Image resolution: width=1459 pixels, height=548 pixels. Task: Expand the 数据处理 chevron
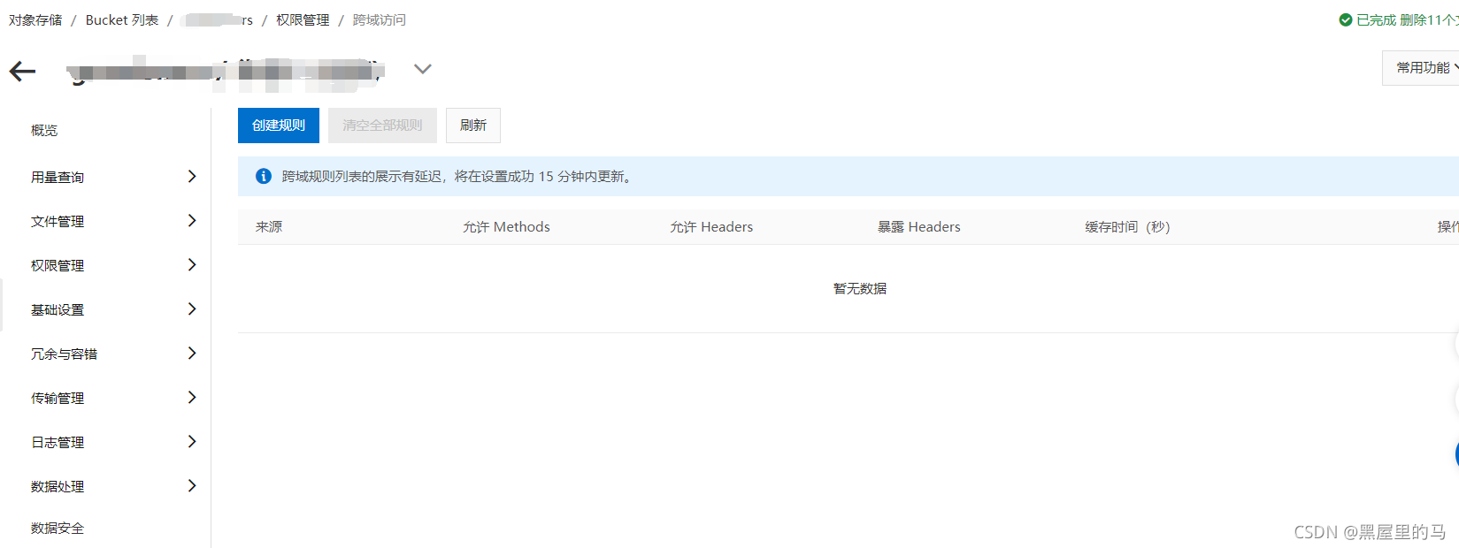coord(192,486)
